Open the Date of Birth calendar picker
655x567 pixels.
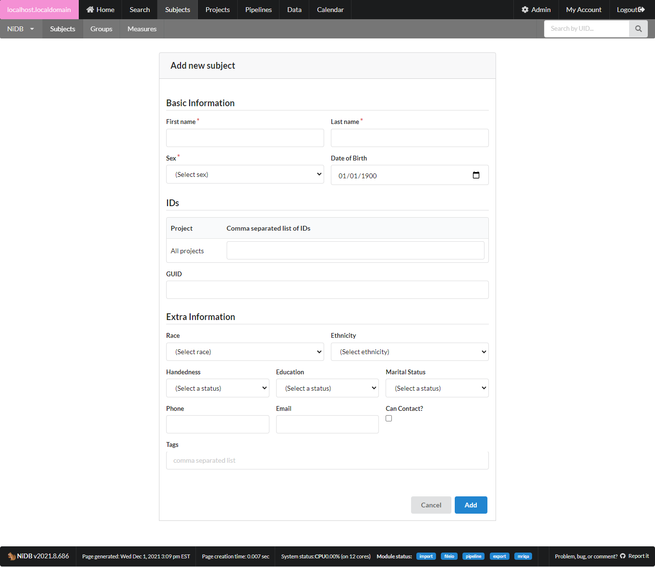476,175
